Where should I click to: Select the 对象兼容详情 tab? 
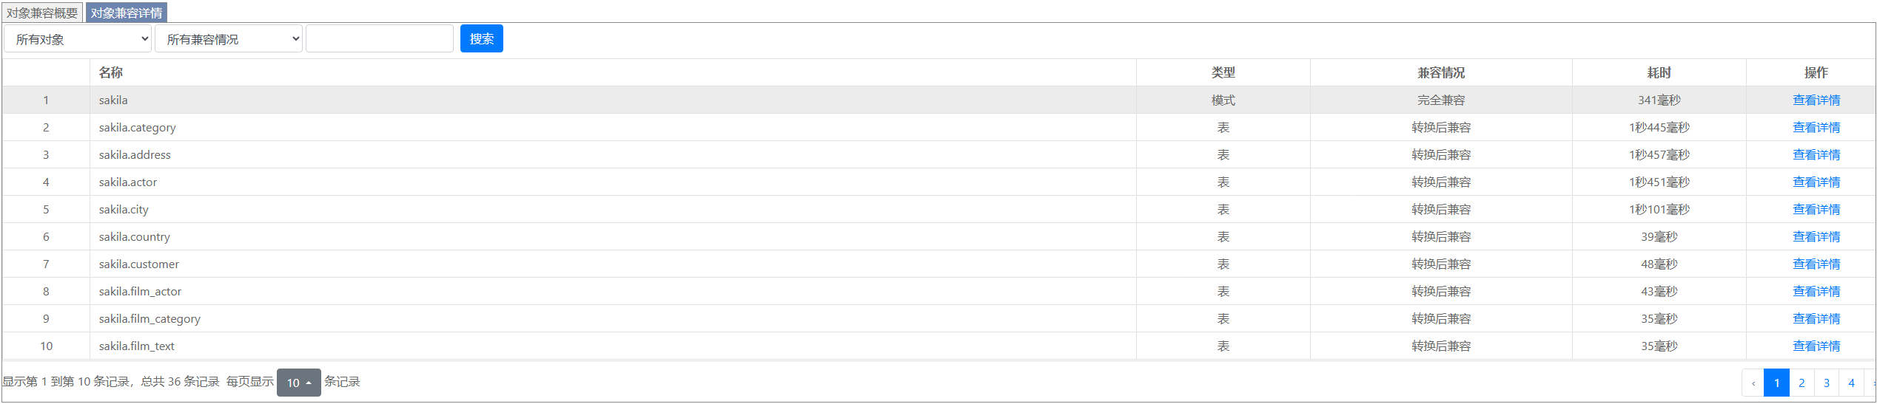coord(127,13)
